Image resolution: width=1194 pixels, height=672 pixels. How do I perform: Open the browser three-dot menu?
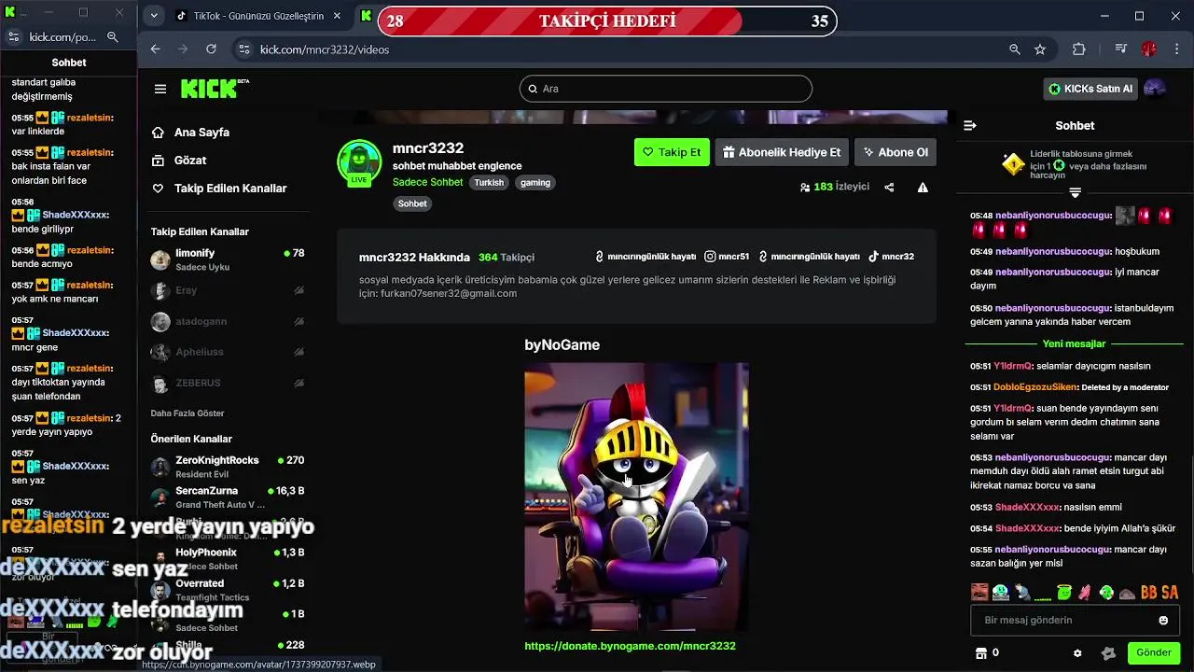click(x=1175, y=49)
